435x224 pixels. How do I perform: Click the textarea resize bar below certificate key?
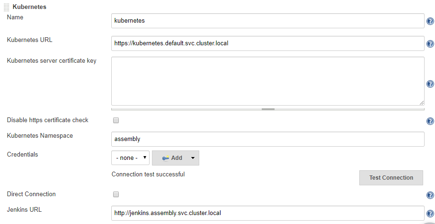(268, 109)
